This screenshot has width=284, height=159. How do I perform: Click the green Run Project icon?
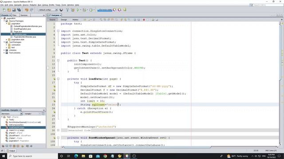pyautogui.click(x=78, y=10)
